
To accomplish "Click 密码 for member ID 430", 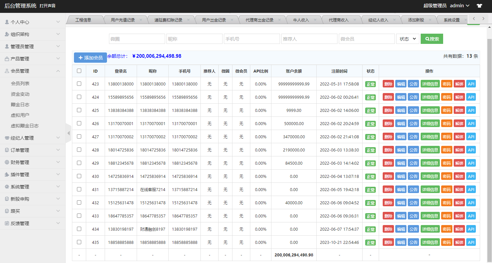I will click(447, 176).
